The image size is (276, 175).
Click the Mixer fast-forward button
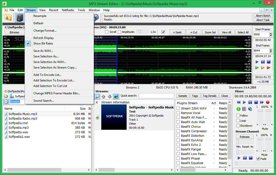click(262, 102)
